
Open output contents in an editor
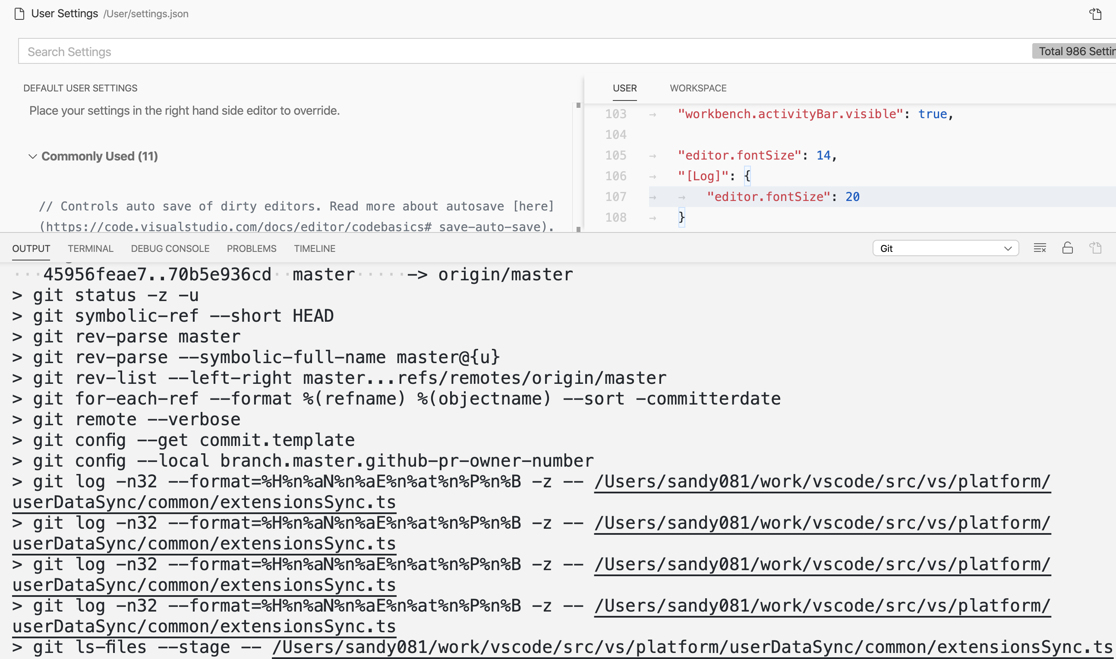click(x=1095, y=248)
